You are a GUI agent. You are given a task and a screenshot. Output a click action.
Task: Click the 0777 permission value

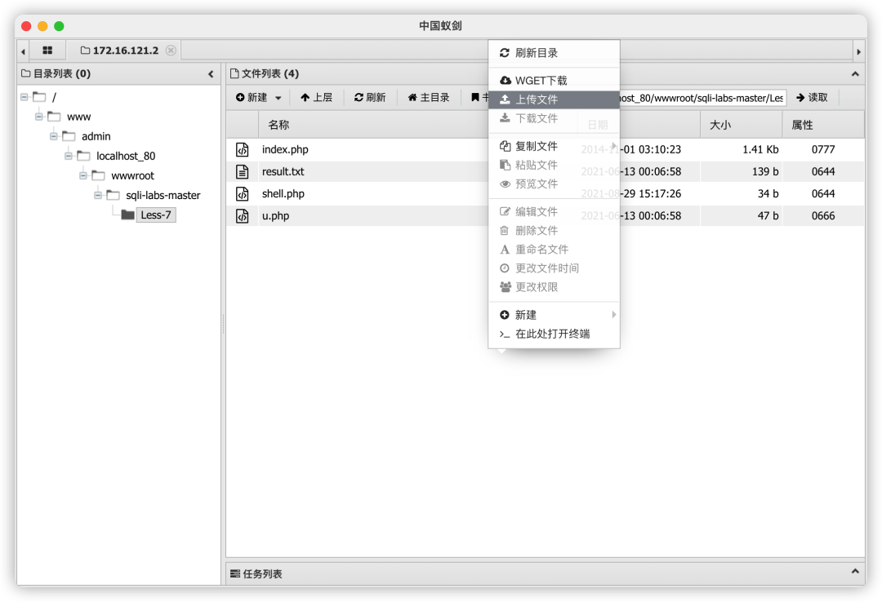pos(823,149)
